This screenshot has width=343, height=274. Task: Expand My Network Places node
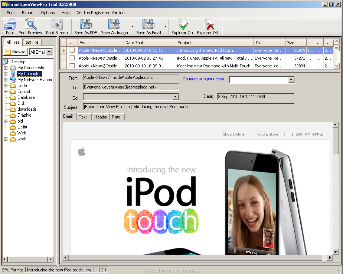pos(6,80)
